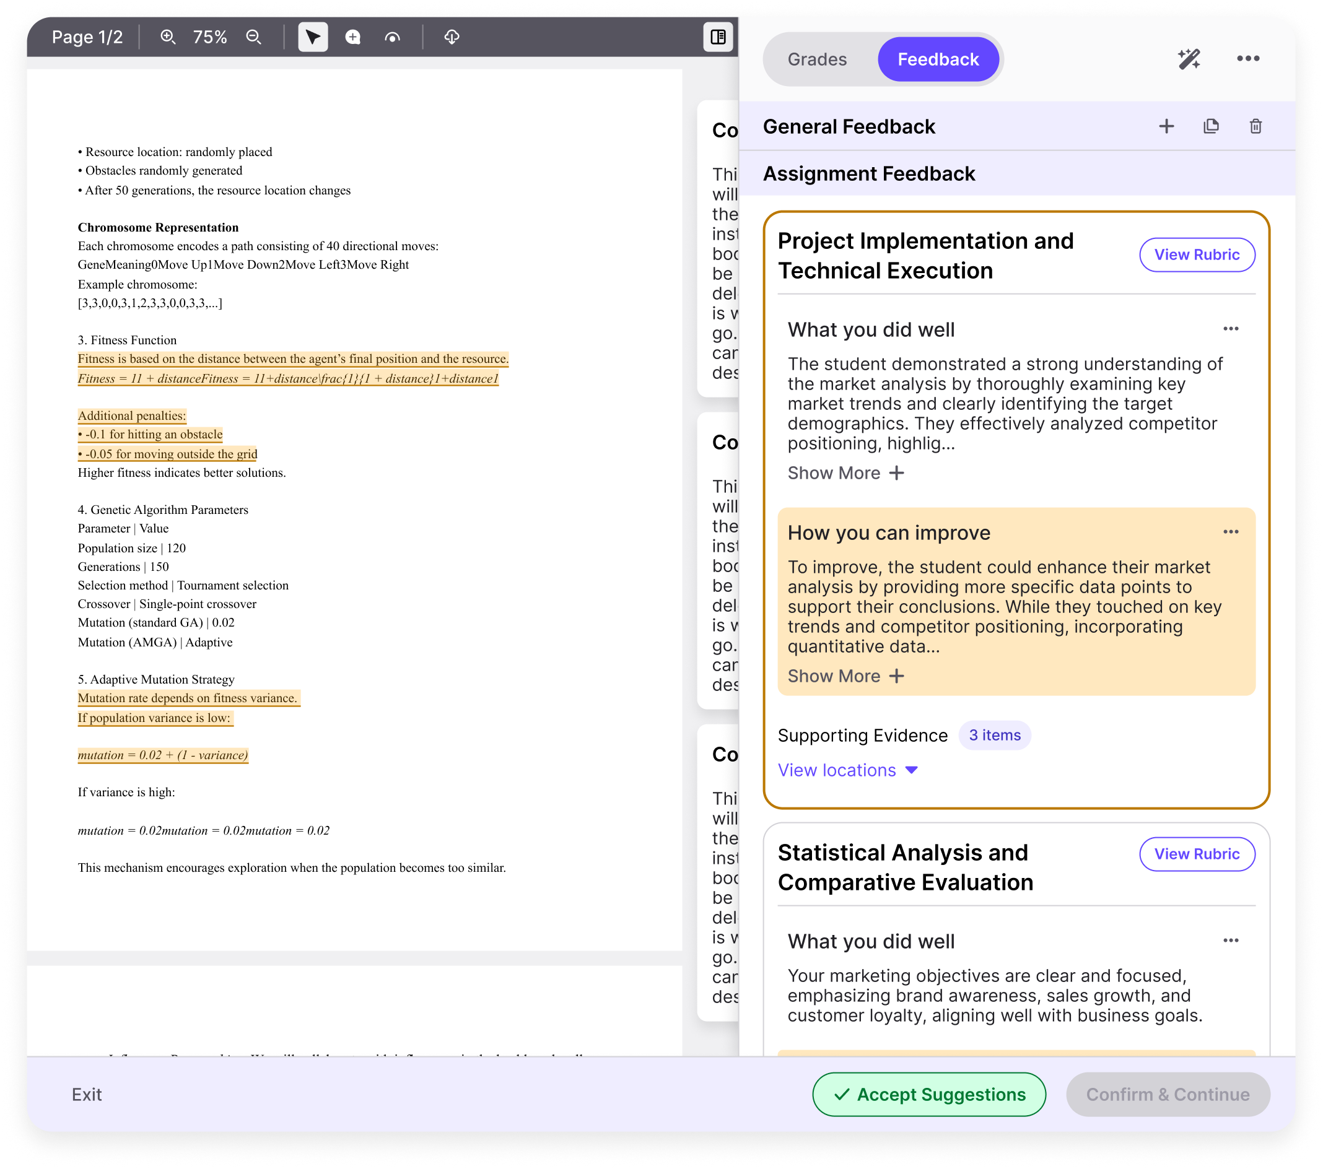
Task: Switch to the Grades tab
Action: click(817, 59)
